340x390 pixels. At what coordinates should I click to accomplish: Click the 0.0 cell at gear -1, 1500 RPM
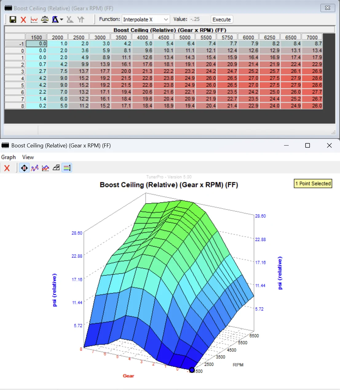[x=37, y=44]
